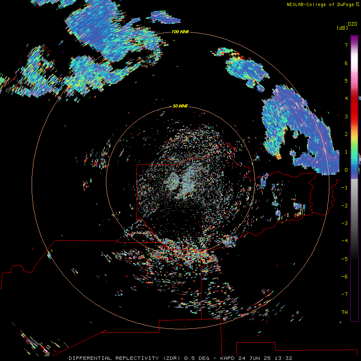This screenshot has height=361, width=361.
Task: Click the DZD product label above color bar
Action: pos(352,24)
